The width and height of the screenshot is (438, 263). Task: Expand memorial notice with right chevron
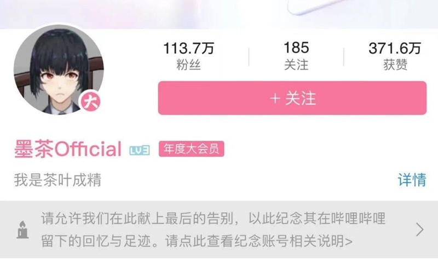tap(419, 230)
